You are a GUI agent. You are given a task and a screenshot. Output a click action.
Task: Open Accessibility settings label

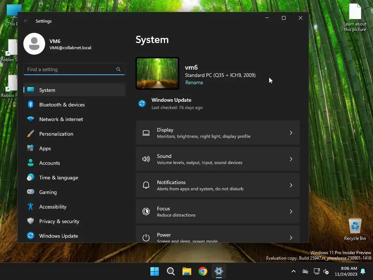pos(53,207)
